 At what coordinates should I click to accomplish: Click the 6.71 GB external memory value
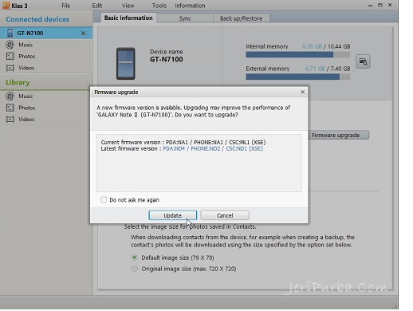[x=315, y=69]
